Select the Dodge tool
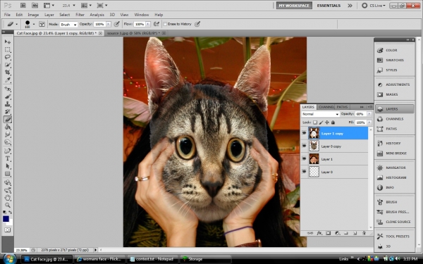Image resolution: width=423 pixels, height=264 pixels. (7, 142)
